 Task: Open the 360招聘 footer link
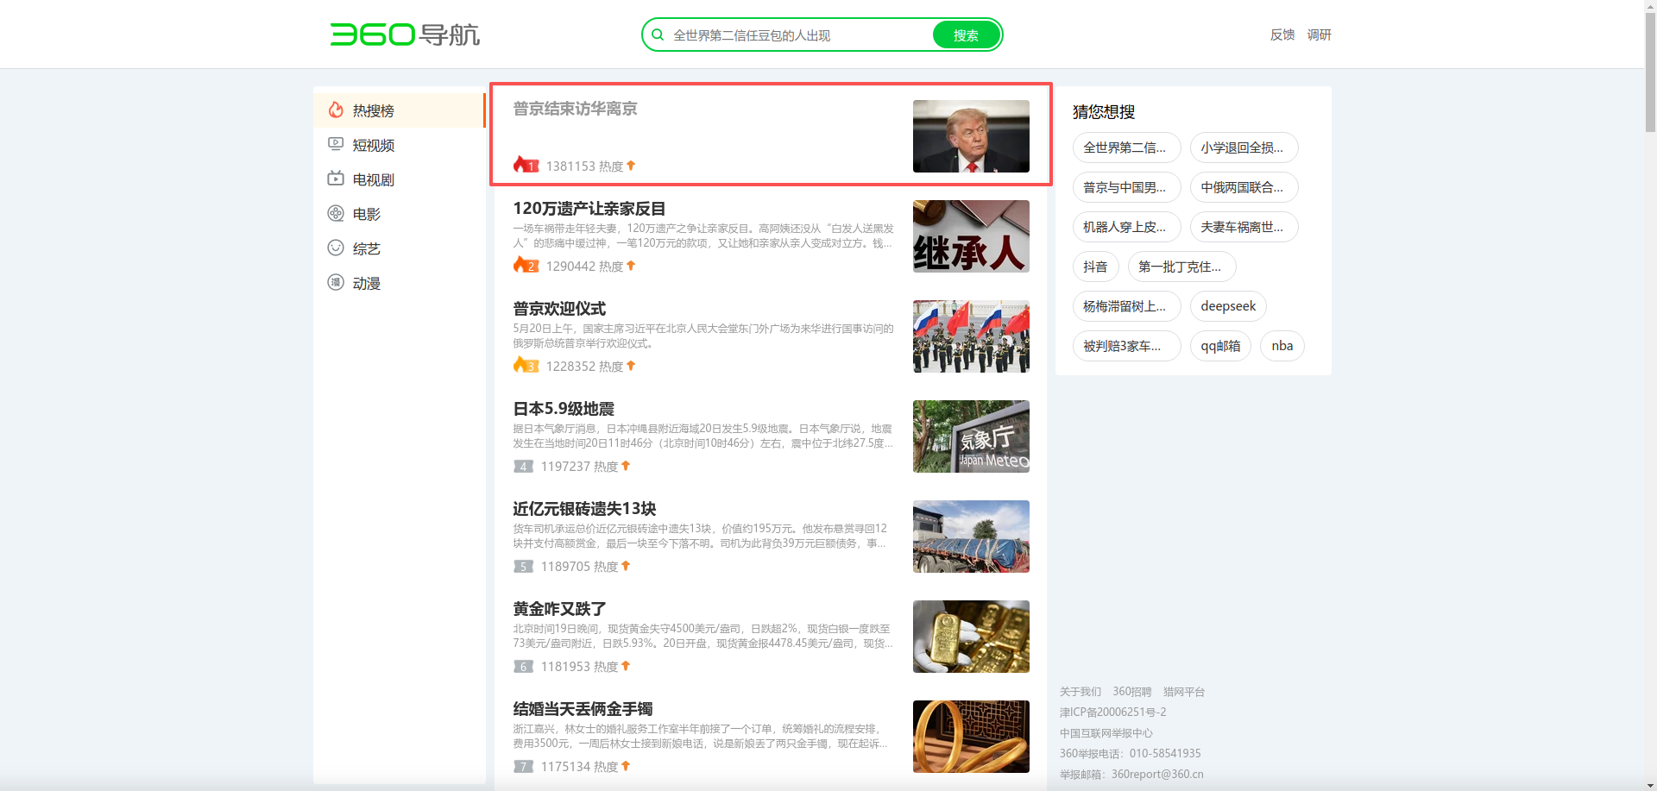click(1132, 692)
